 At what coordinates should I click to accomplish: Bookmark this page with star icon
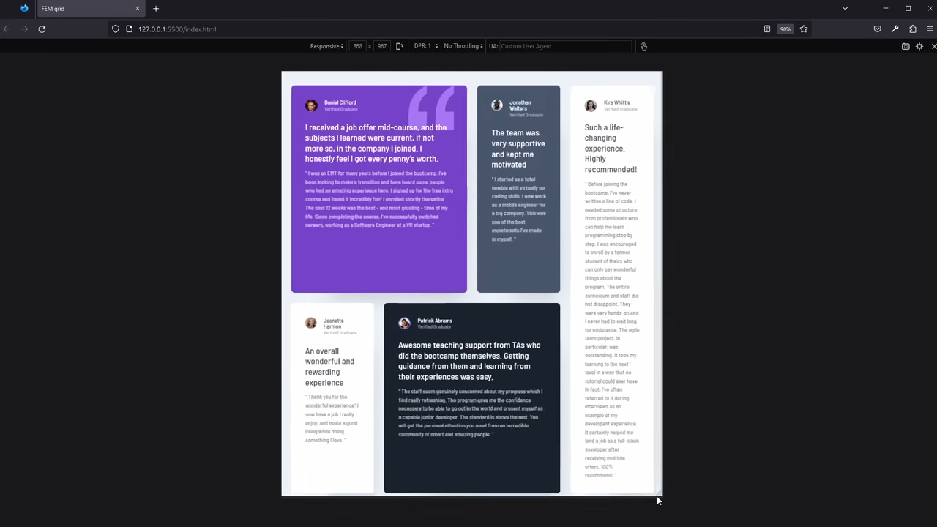tap(804, 29)
